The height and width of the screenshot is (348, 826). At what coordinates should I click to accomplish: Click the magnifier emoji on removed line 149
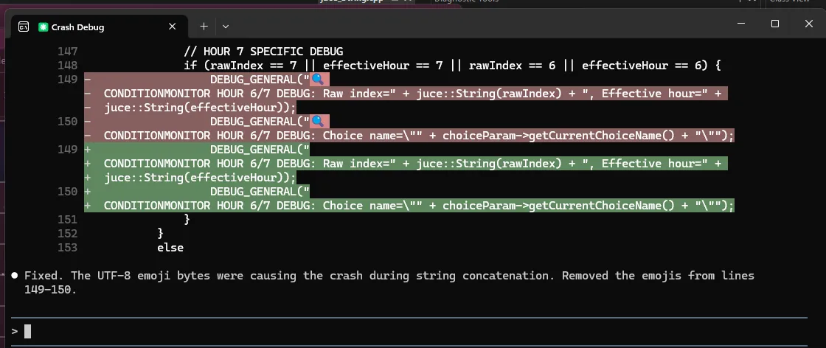[319, 80]
